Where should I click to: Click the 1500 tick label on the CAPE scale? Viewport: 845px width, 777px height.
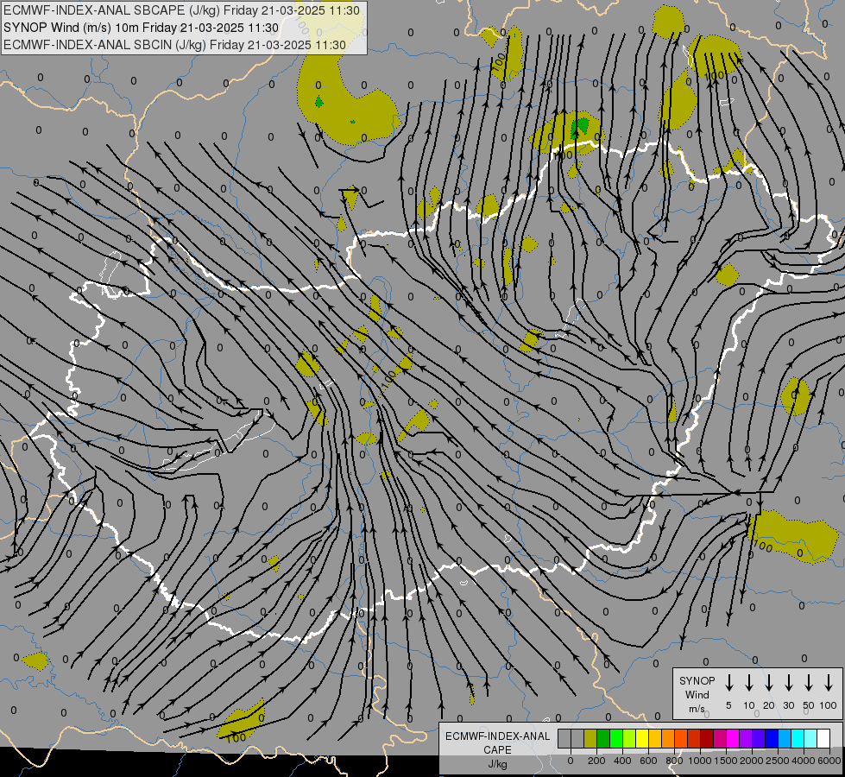(725, 761)
